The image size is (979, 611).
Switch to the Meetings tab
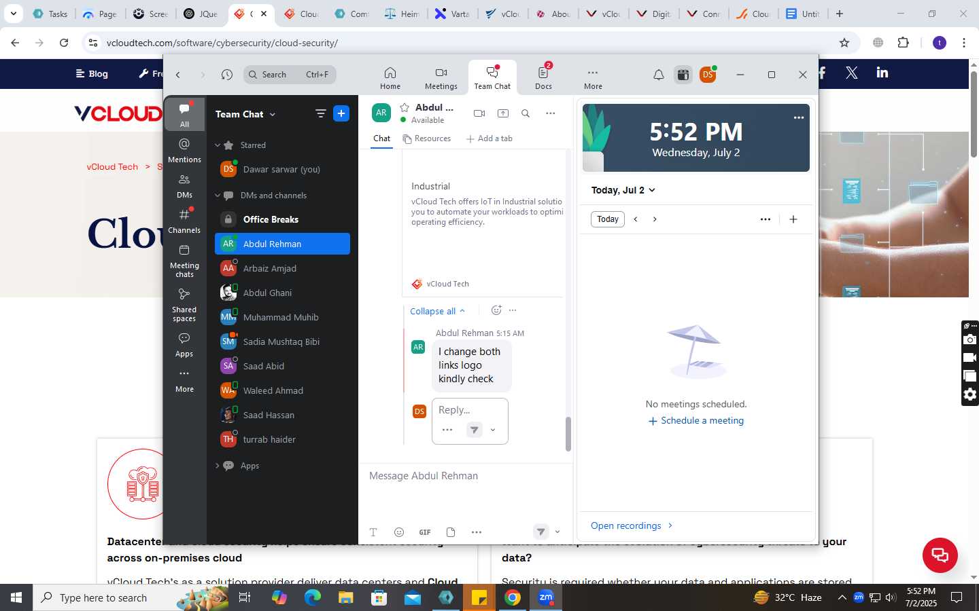click(x=441, y=78)
